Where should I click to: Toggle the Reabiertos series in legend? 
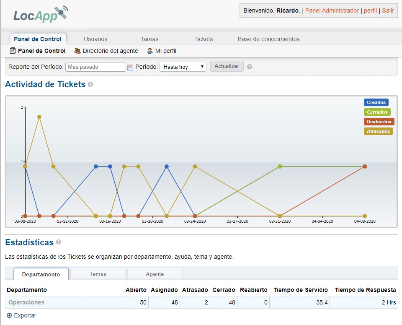pos(379,122)
